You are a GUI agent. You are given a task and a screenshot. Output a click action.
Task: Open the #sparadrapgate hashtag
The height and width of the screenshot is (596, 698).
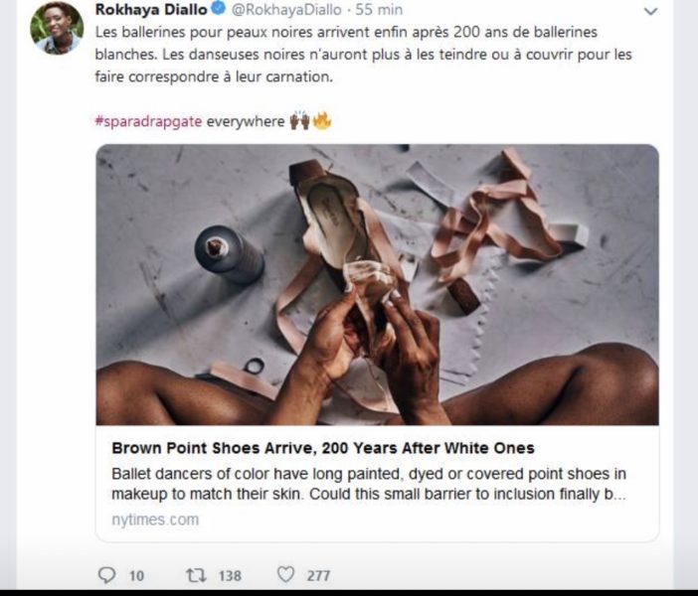[x=148, y=121]
